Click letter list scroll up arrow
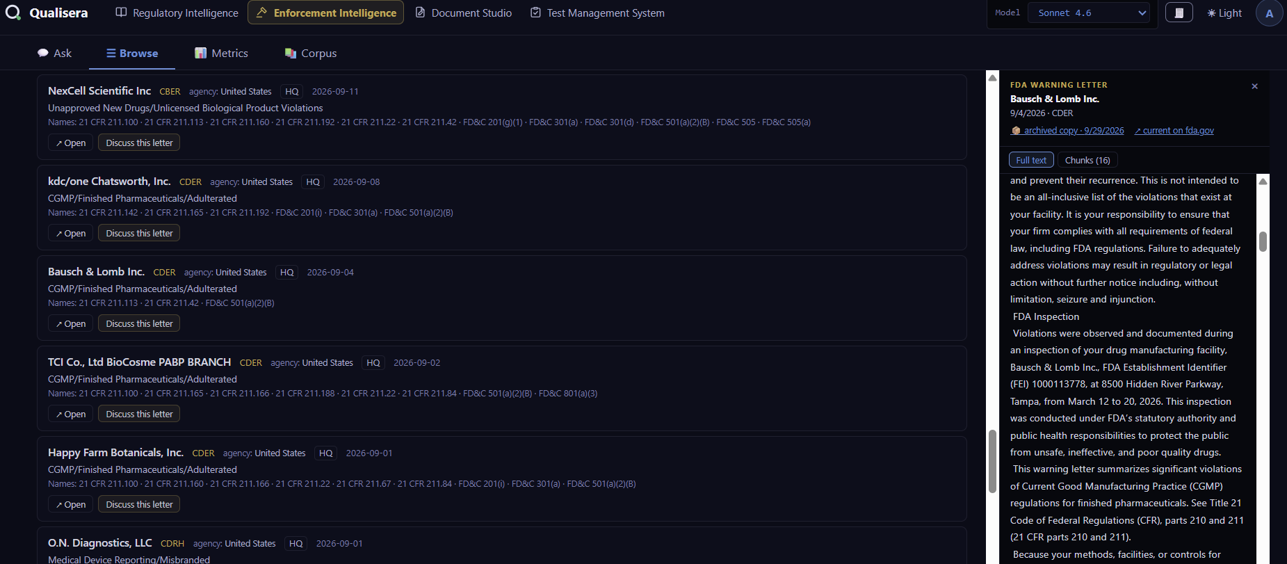 (x=992, y=77)
